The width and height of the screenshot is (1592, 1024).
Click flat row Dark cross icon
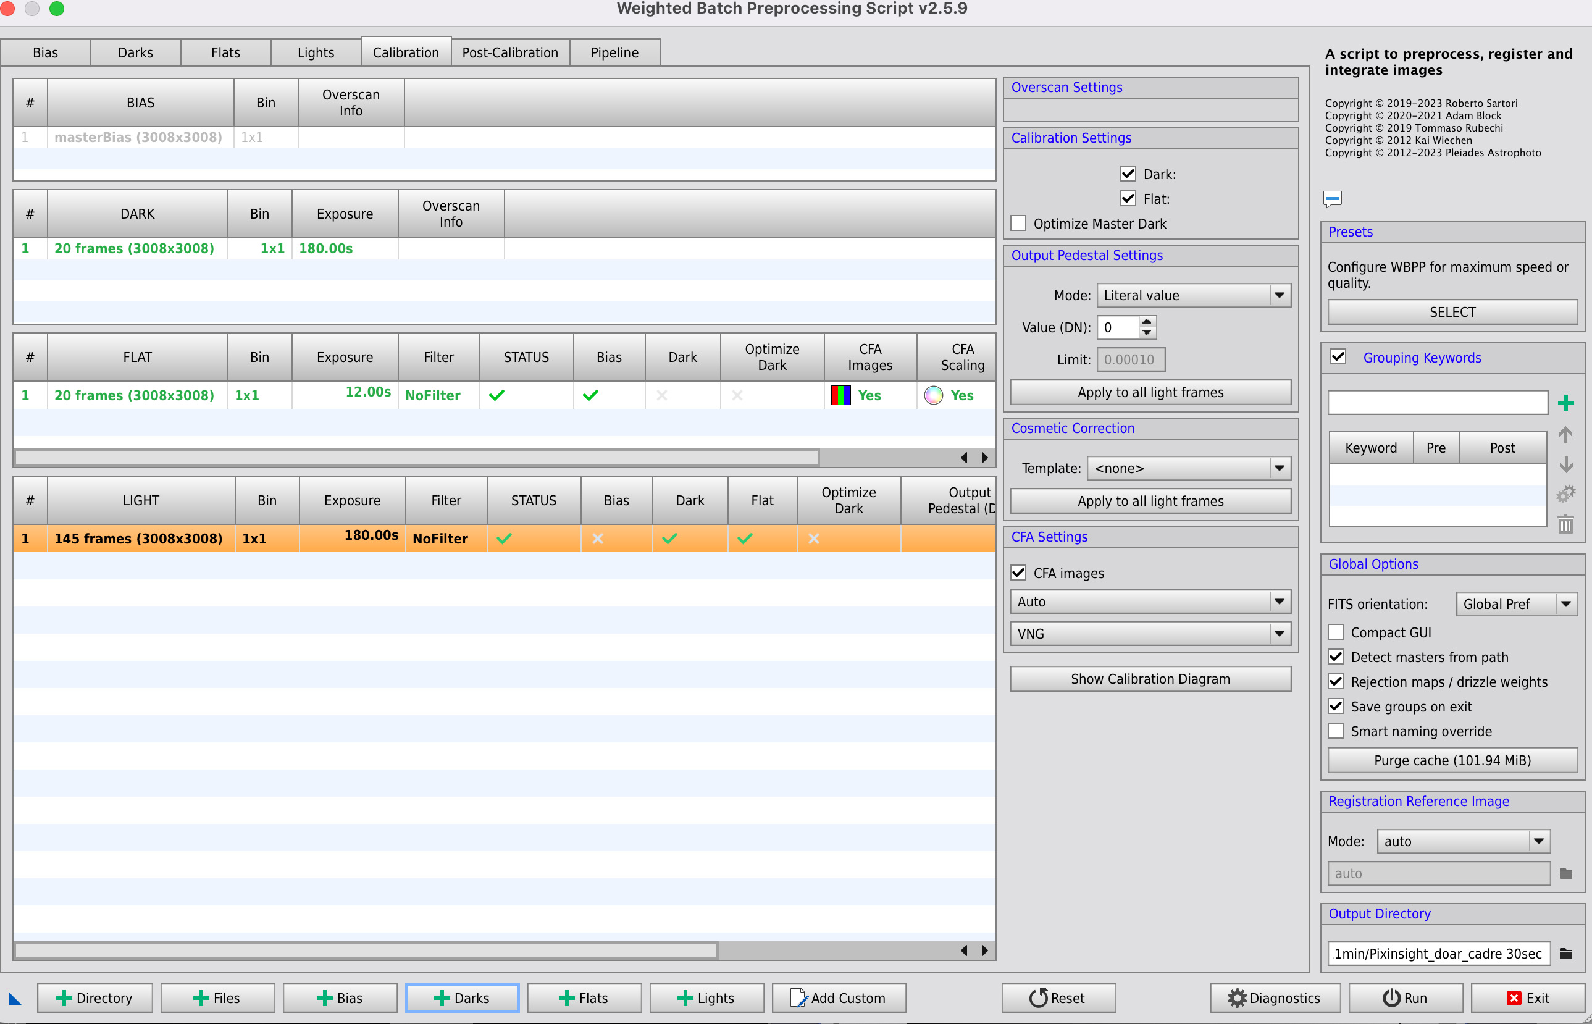click(661, 395)
